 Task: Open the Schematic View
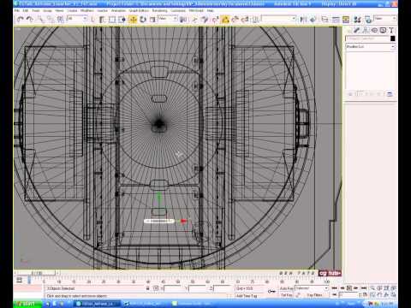346,20
